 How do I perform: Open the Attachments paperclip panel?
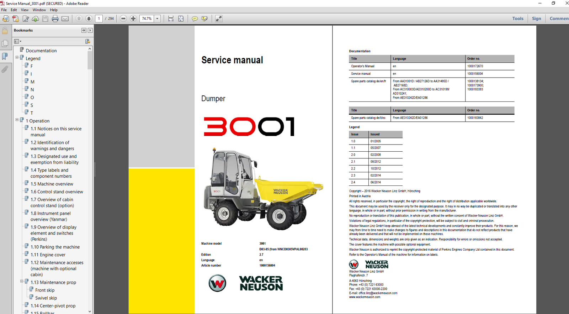(x=5, y=69)
